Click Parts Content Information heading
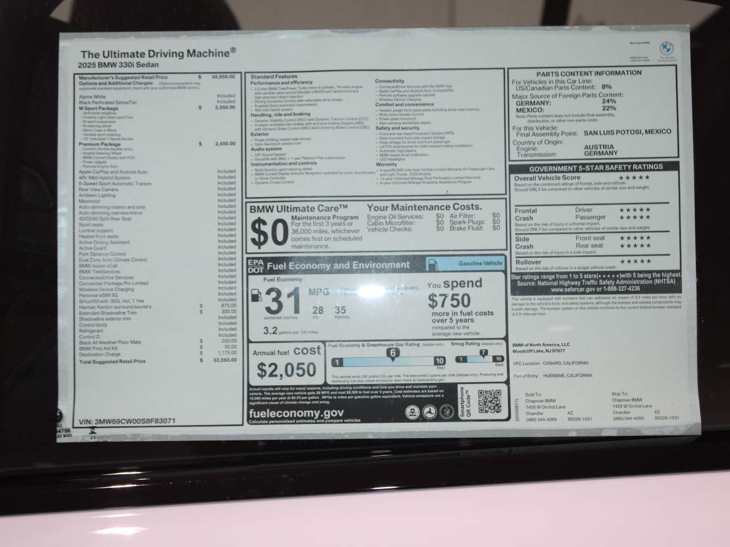730x547 pixels. [x=589, y=73]
